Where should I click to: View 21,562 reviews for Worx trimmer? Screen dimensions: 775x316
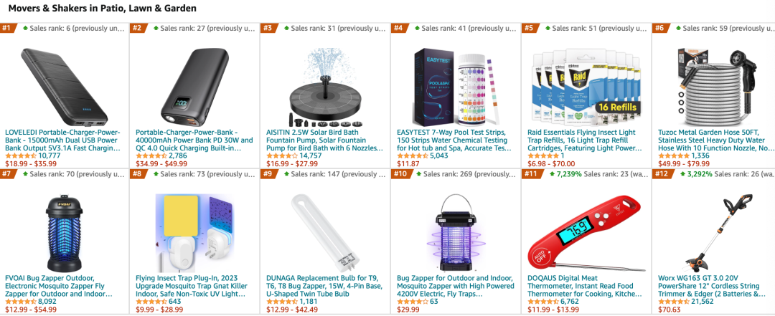[x=703, y=302]
